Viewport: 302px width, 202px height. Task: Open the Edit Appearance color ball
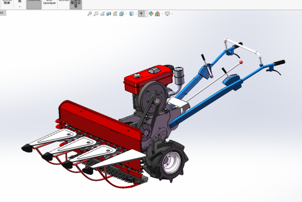[151, 14]
